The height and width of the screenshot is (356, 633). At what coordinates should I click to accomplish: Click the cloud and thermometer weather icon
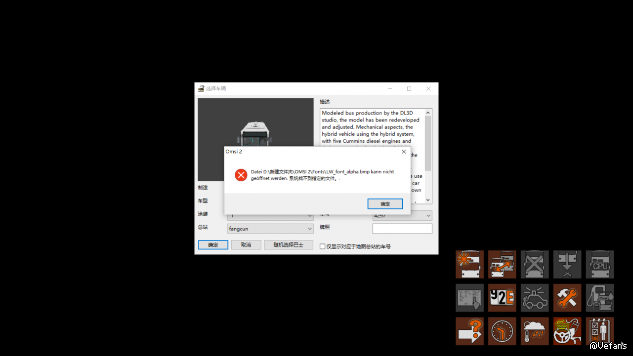point(535,331)
